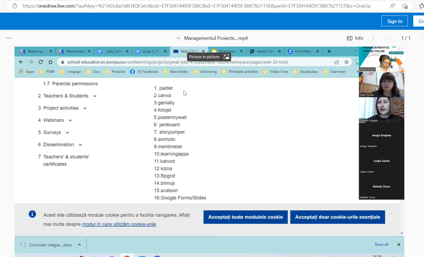The image size is (424, 257).
Task: Open the (9) Facebook bookmark
Action: click(x=144, y=72)
